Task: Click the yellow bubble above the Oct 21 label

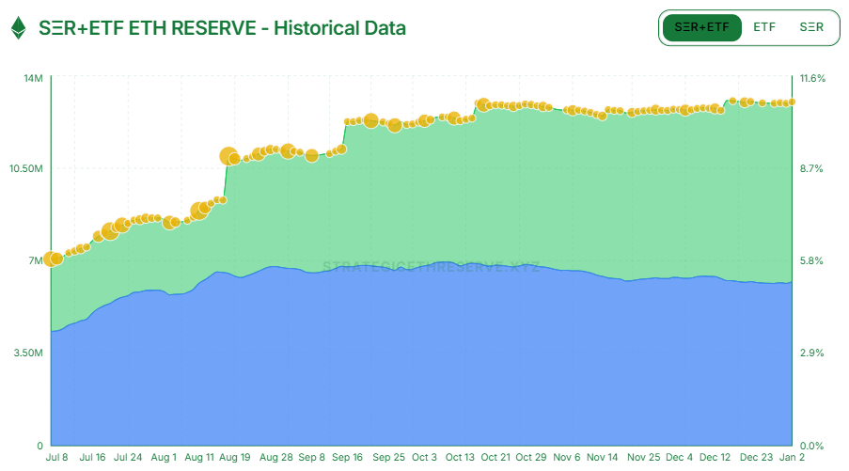Action: point(483,104)
